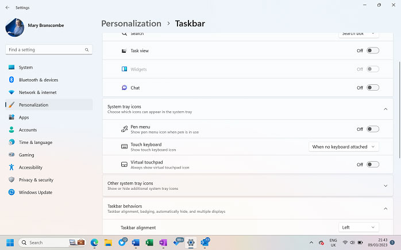Image resolution: width=401 pixels, height=250 pixels.
Task: Expand Other system tray icons section
Action: click(385, 186)
